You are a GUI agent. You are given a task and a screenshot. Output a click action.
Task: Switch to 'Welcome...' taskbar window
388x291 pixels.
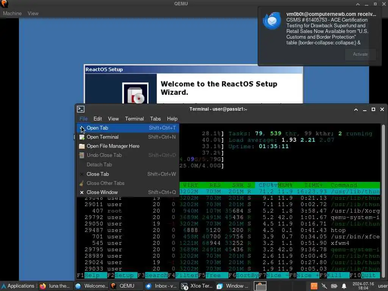91,286
